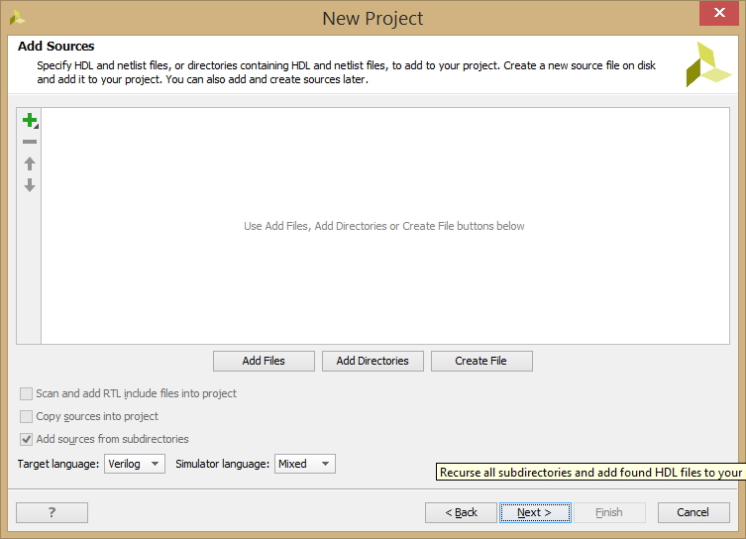Click the Add Directories button

click(373, 361)
